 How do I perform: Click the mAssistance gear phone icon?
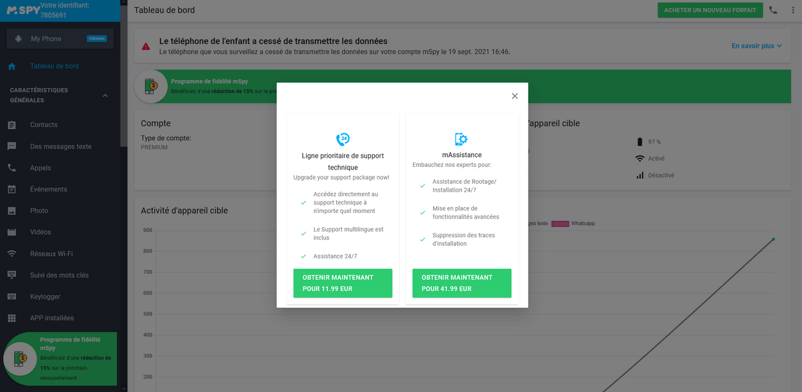pos(462,139)
